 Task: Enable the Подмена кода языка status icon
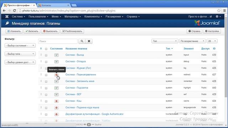point(56,107)
